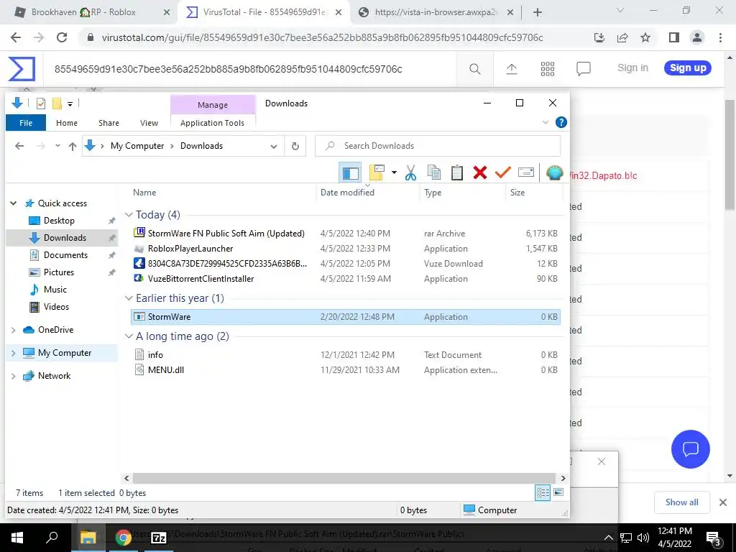Sort by Name column header

click(144, 193)
